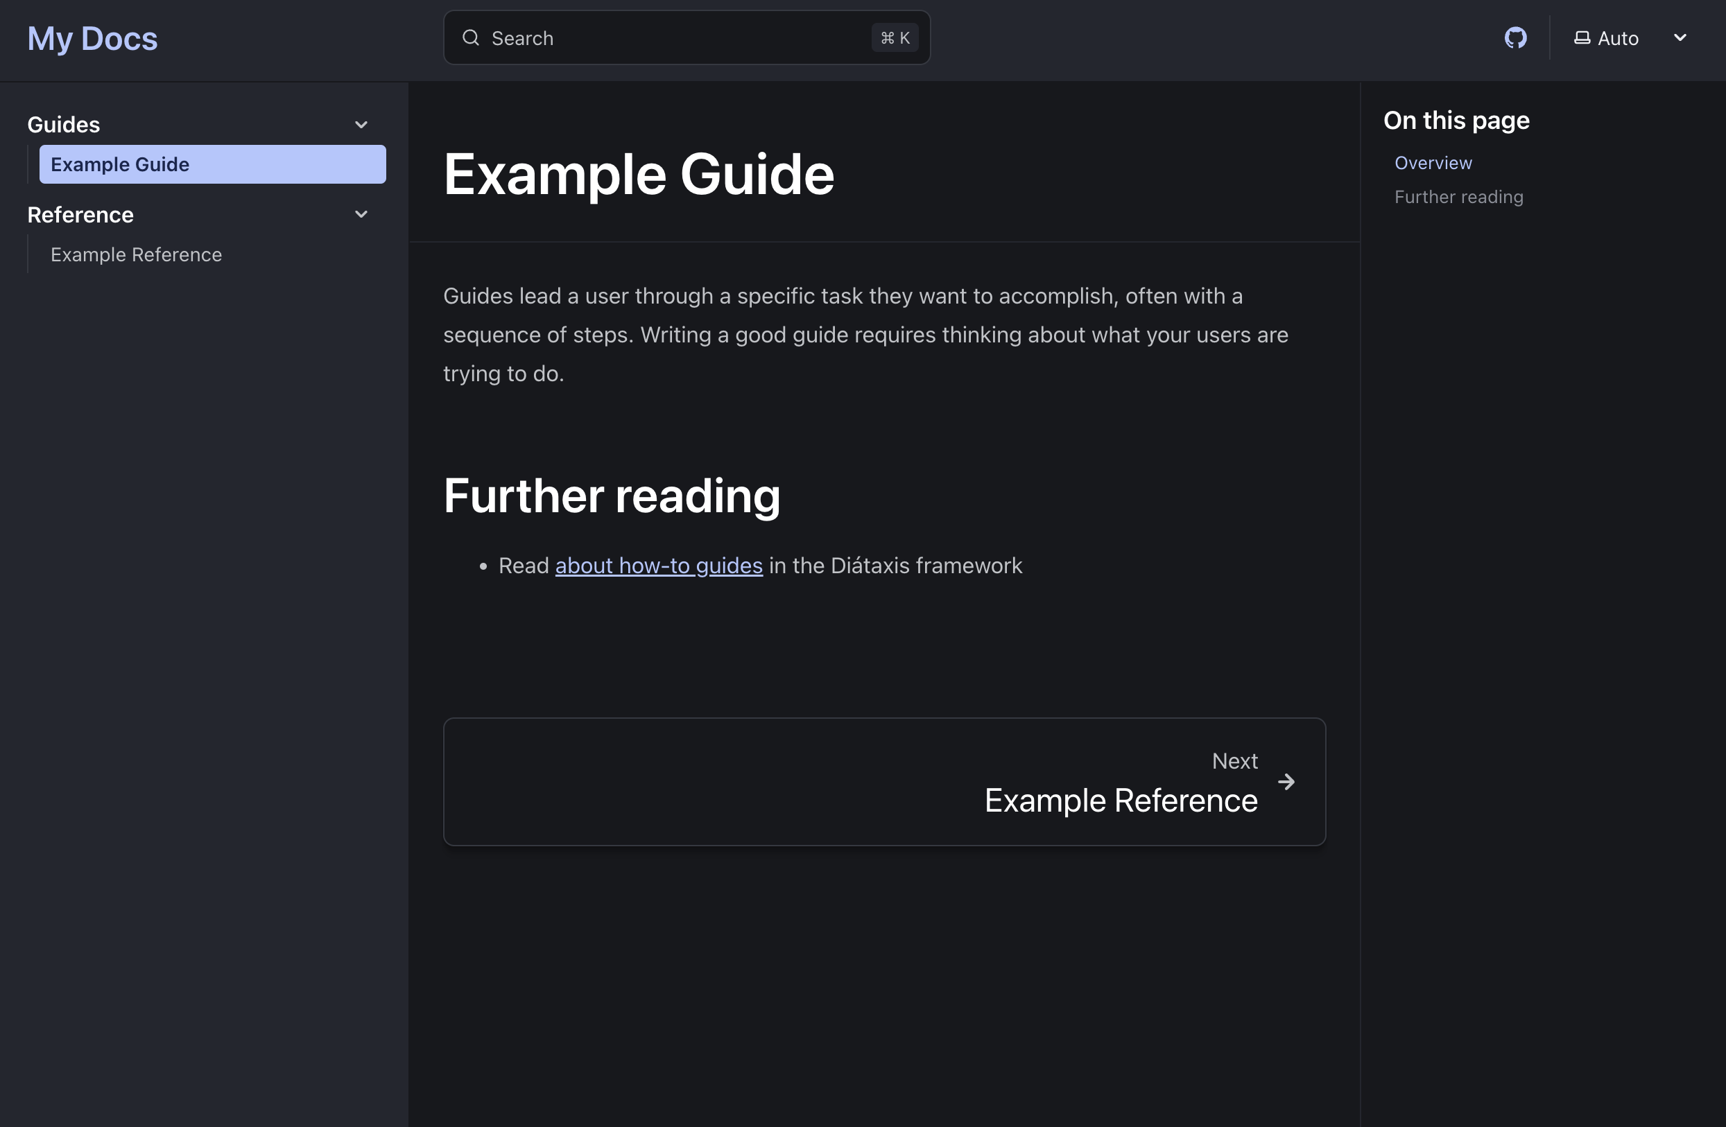Jump to Further reading in page outline
Screen dimensions: 1726x1127
pyautogui.click(x=1458, y=197)
